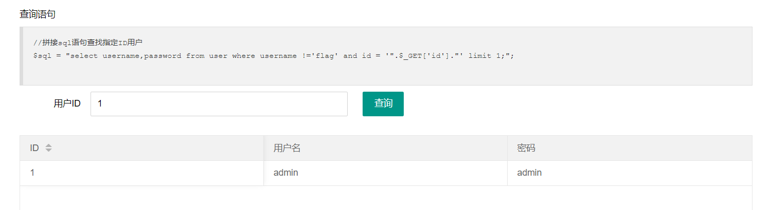
Task: Click the ID cell showing 1
Action: click(32, 173)
